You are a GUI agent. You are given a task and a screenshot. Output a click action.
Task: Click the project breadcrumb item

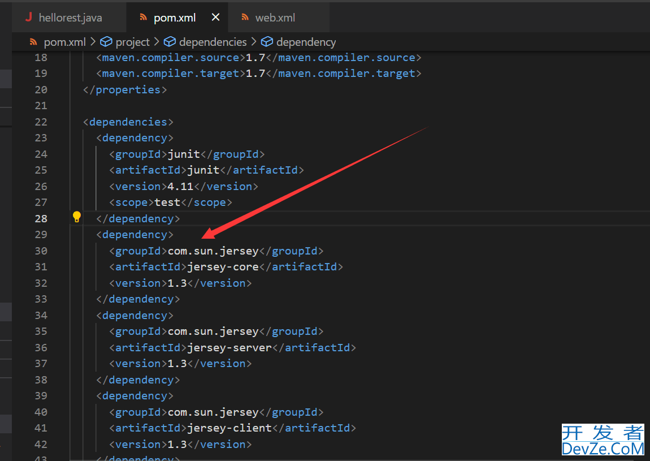click(x=133, y=42)
